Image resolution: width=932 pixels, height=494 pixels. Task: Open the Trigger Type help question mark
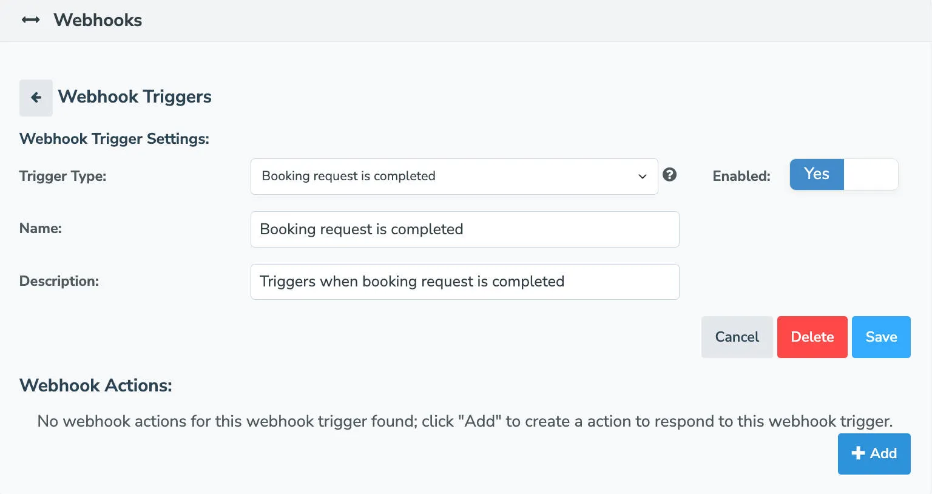(670, 175)
